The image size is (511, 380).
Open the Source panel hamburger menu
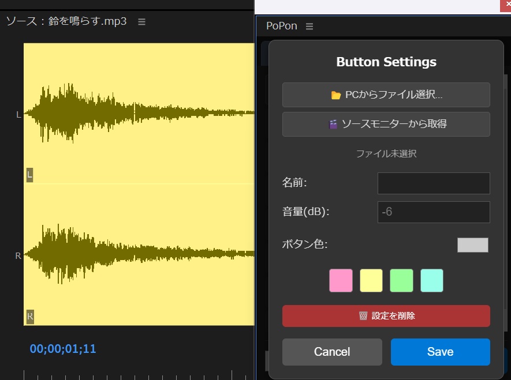(x=142, y=22)
